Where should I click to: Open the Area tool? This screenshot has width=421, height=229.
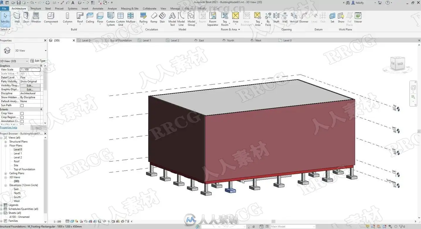coord(235,18)
